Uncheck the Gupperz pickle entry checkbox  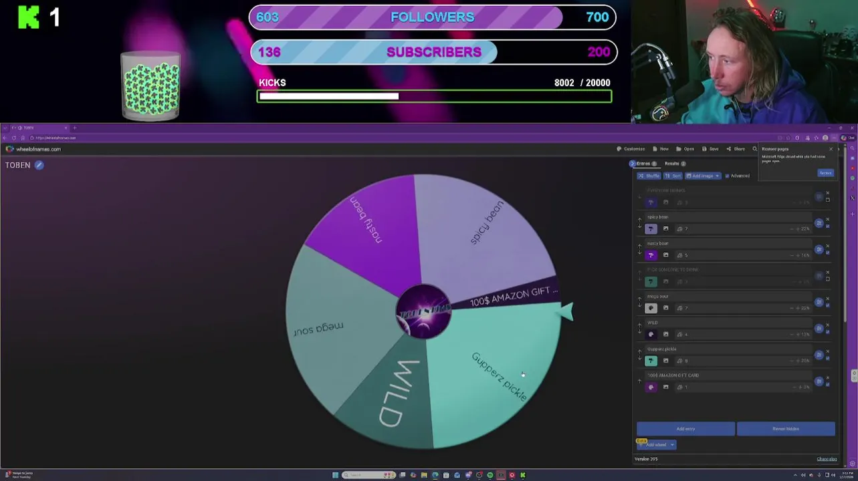point(828,358)
